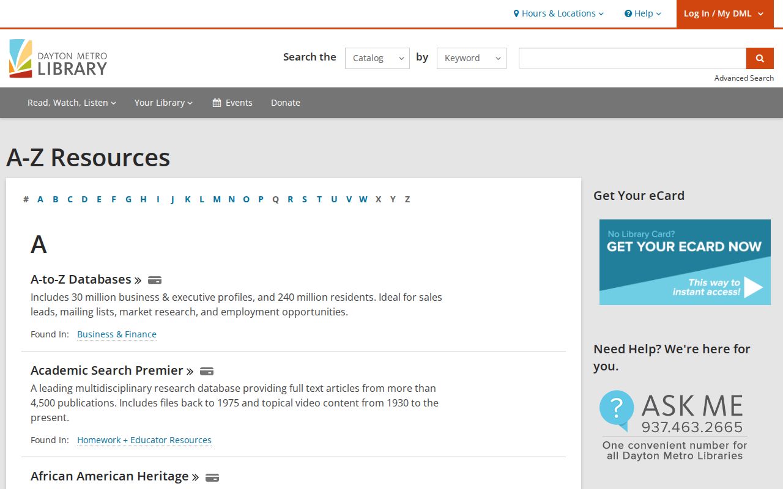Image resolution: width=783 pixels, height=489 pixels.
Task: Open the Log In / My DML menu
Action: pyautogui.click(x=724, y=13)
